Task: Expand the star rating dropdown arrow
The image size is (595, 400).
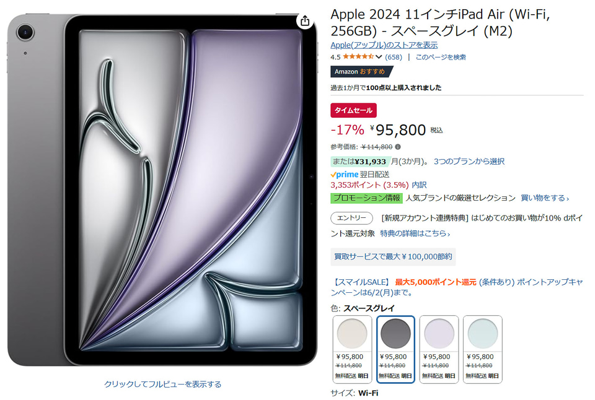Action: [x=378, y=57]
